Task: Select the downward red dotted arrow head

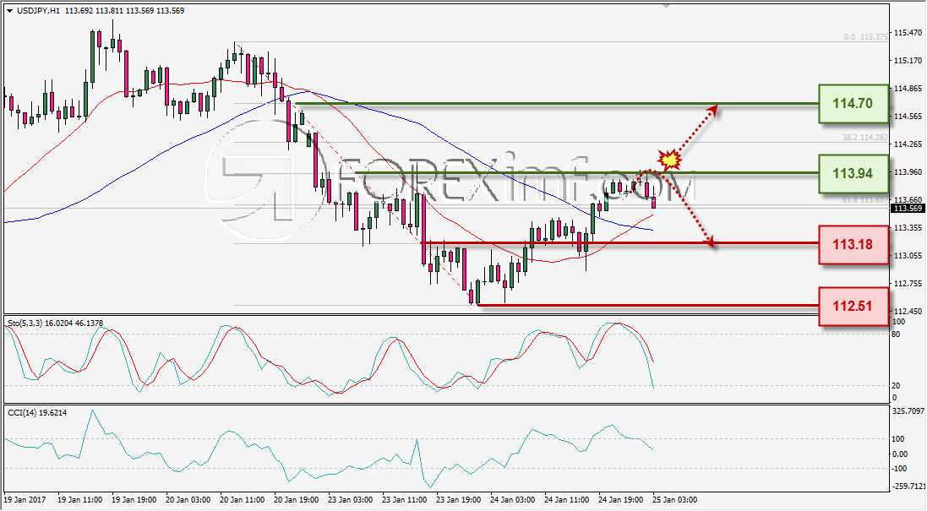Action: (710, 241)
